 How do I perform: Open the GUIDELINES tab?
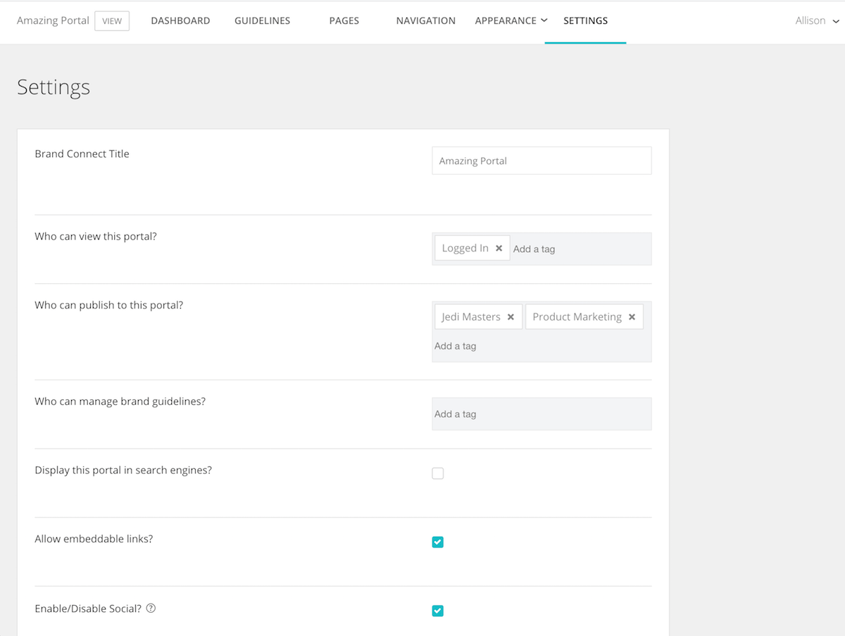coord(262,20)
